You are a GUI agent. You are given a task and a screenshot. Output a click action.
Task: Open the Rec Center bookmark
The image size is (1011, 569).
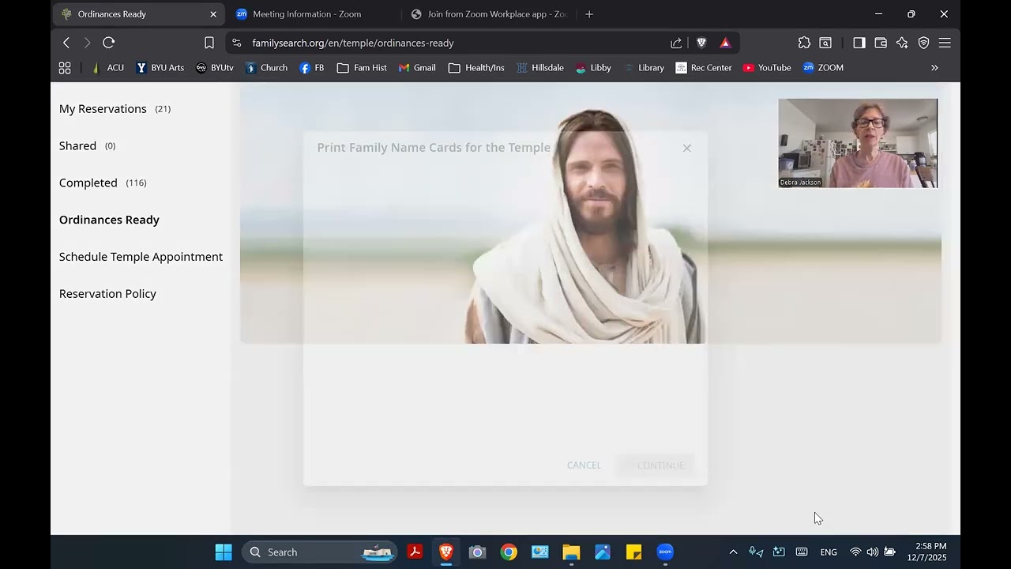(x=704, y=68)
